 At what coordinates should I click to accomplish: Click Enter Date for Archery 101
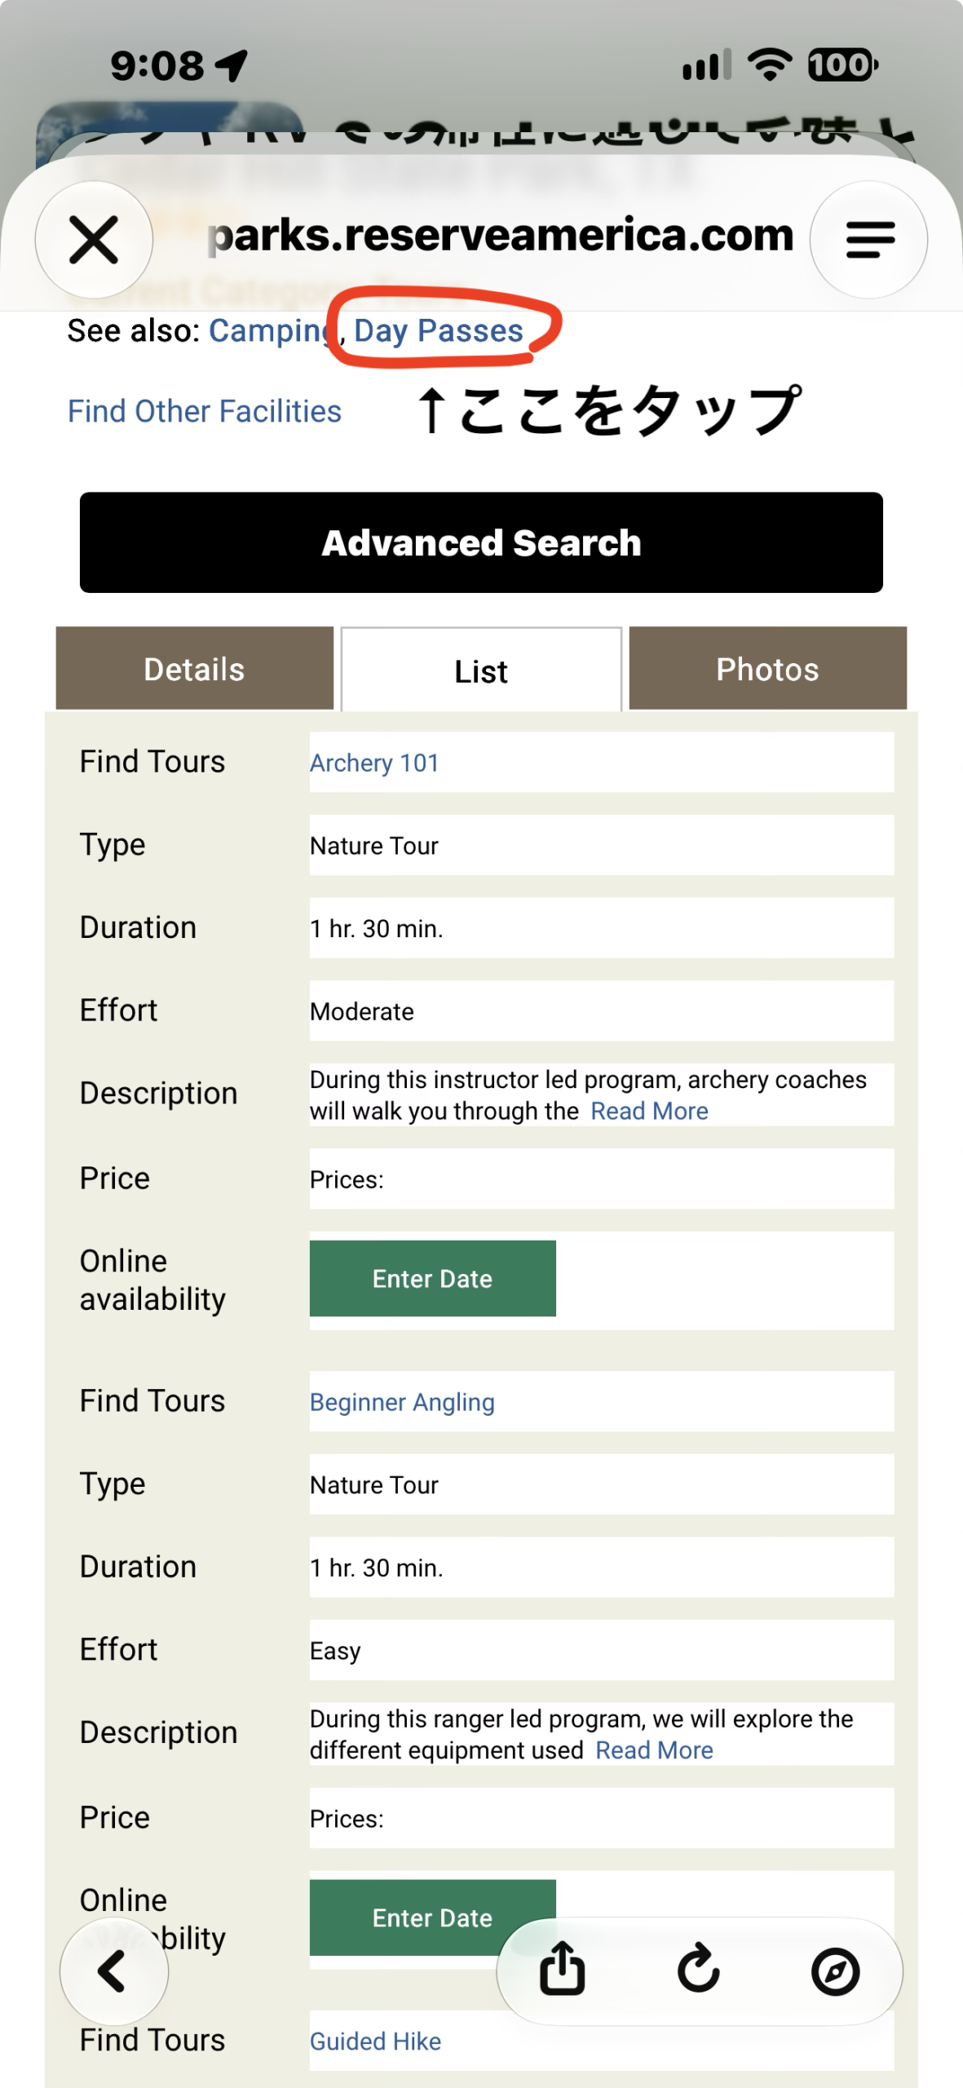[433, 1278]
